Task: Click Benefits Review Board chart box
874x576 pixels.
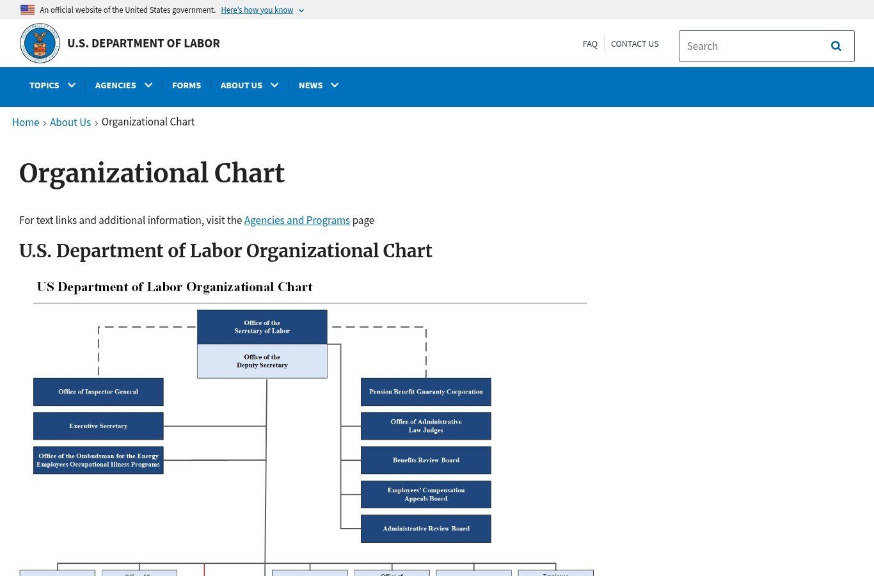Action: click(426, 460)
